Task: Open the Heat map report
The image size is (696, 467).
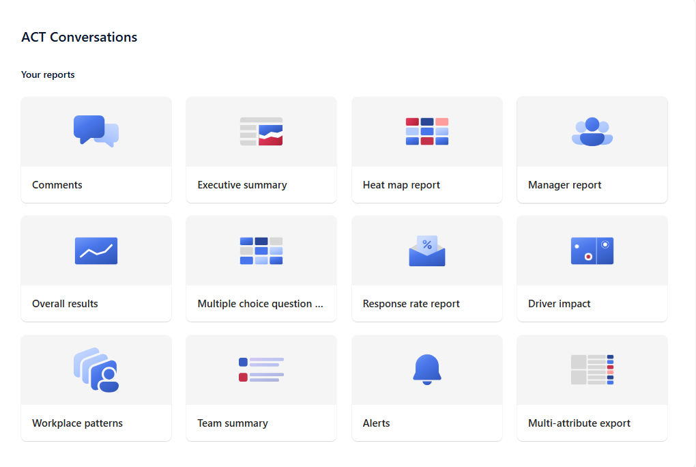Action: coord(426,150)
